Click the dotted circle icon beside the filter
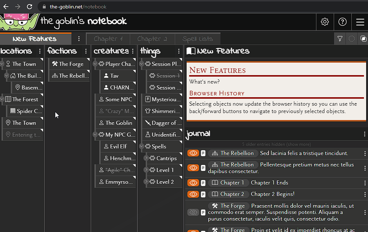The image size is (368, 232). [351, 39]
